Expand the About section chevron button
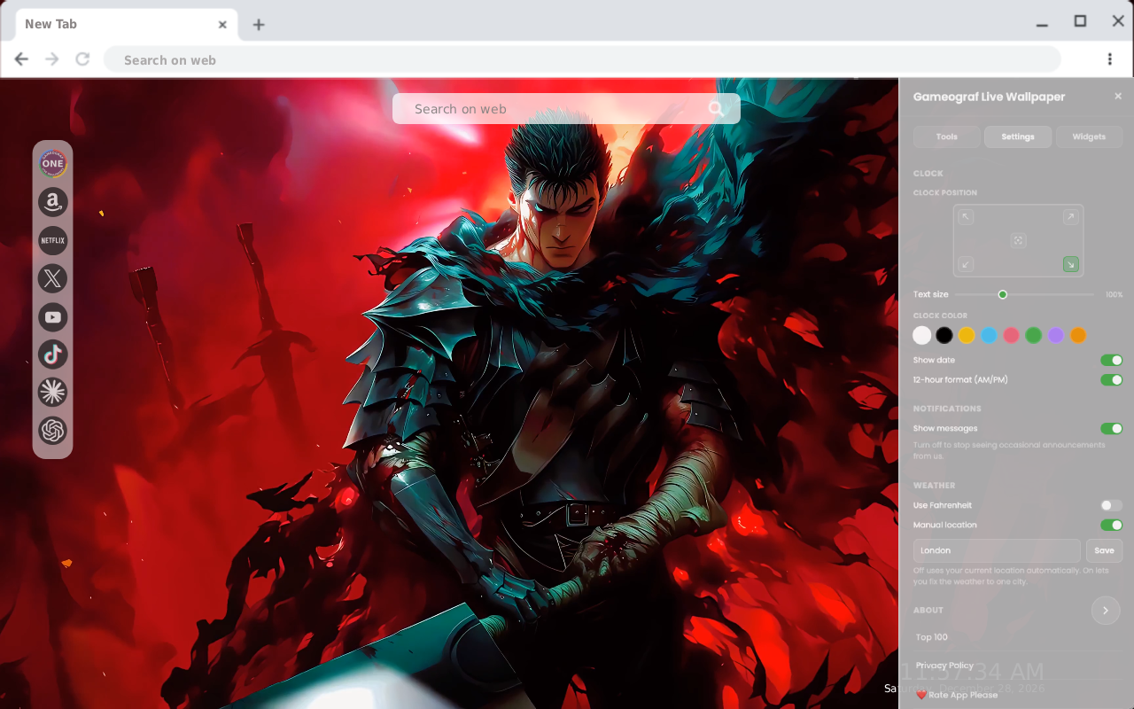The height and width of the screenshot is (709, 1134). 1106,611
